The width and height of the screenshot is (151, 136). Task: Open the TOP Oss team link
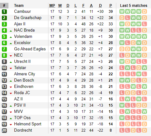coord(22,118)
